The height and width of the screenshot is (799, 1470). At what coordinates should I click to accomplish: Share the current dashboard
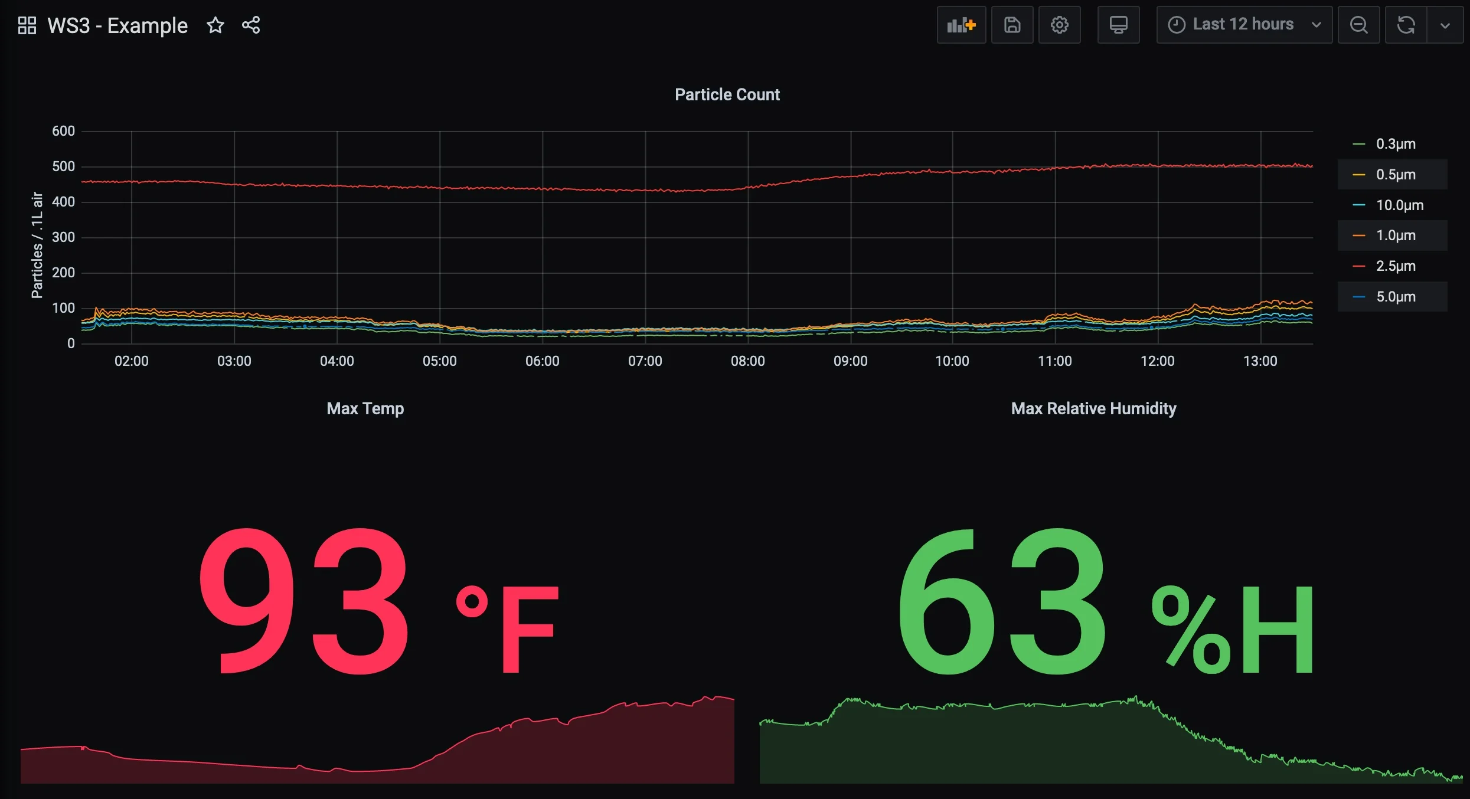pos(251,25)
